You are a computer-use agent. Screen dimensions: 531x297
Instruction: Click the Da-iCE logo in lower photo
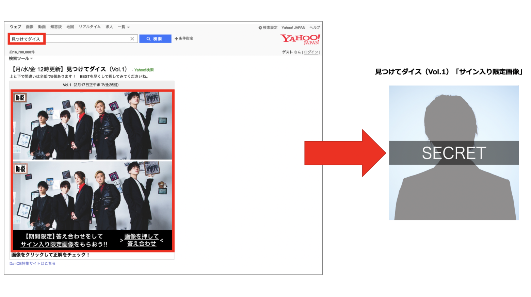(x=20, y=169)
